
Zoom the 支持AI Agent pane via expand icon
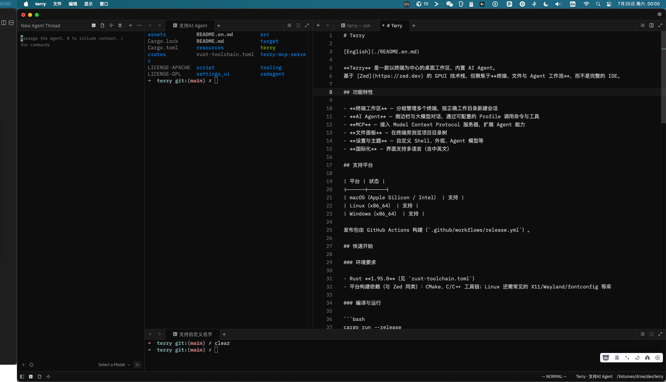coord(307,25)
